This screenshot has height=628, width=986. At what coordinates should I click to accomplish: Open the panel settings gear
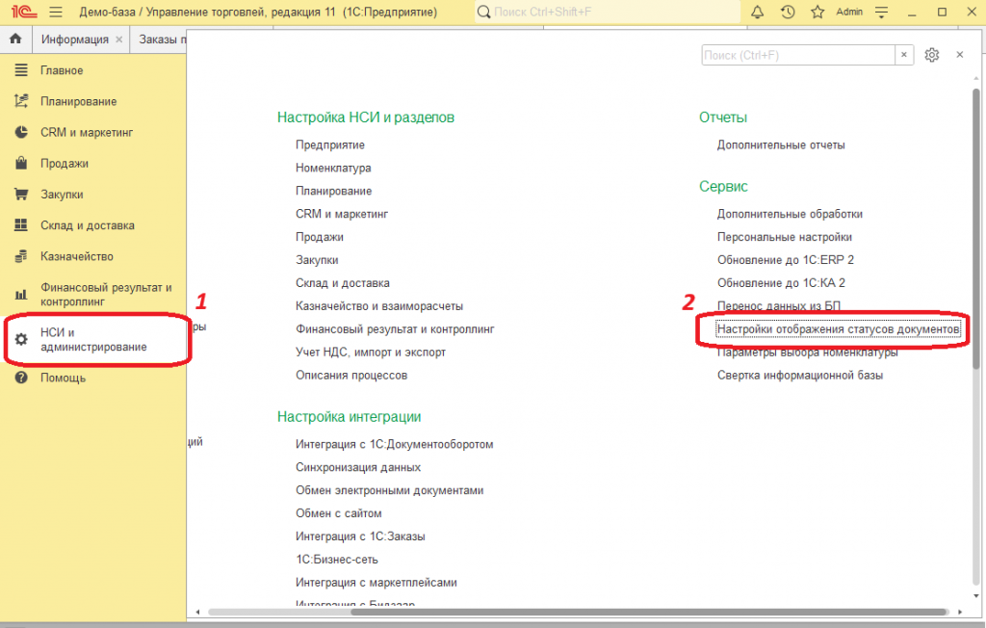pos(931,55)
